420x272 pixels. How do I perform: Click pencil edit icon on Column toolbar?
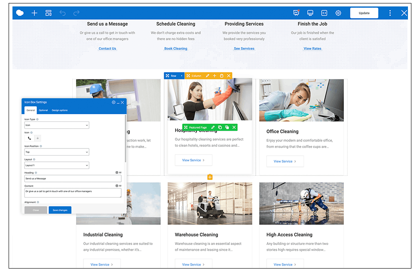pyautogui.click(x=208, y=76)
